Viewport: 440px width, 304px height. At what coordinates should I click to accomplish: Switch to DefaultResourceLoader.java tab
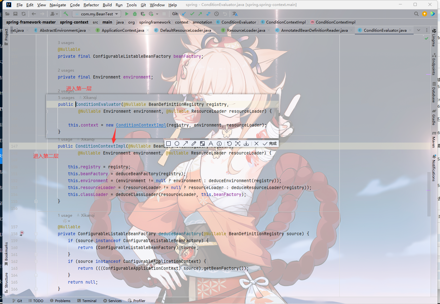click(x=185, y=30)
